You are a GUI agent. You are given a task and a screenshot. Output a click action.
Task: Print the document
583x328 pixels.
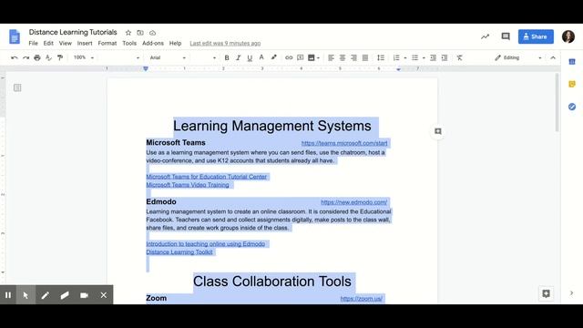pyautogui.click(x=37, y=57)
